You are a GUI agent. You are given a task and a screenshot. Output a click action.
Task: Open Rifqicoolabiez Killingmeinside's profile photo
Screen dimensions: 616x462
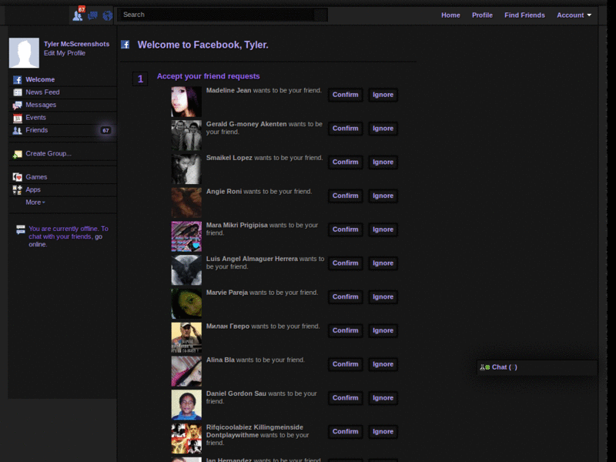click(186, 438)
